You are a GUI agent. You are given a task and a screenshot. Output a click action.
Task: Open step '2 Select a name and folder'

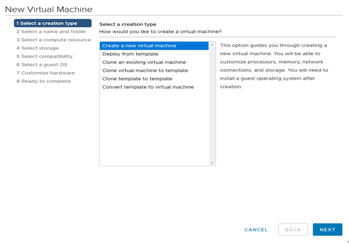(51, 32)
